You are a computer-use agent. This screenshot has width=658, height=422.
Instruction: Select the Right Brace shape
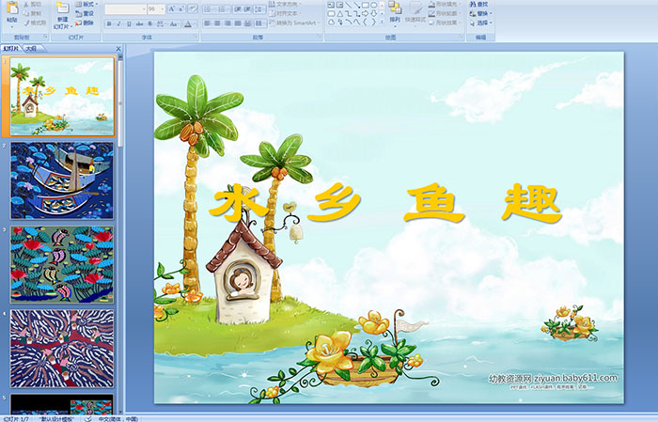click(374, 22)
